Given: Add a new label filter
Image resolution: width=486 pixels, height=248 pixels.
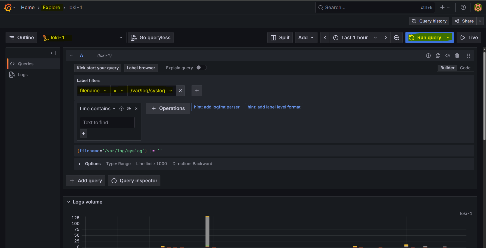Looking at the screenshot, I should [x=197, y=91].
